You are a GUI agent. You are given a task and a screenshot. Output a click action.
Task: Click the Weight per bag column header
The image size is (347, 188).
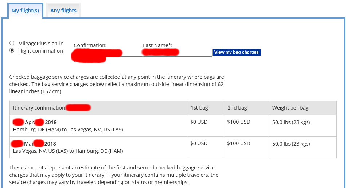pos(290,108)
